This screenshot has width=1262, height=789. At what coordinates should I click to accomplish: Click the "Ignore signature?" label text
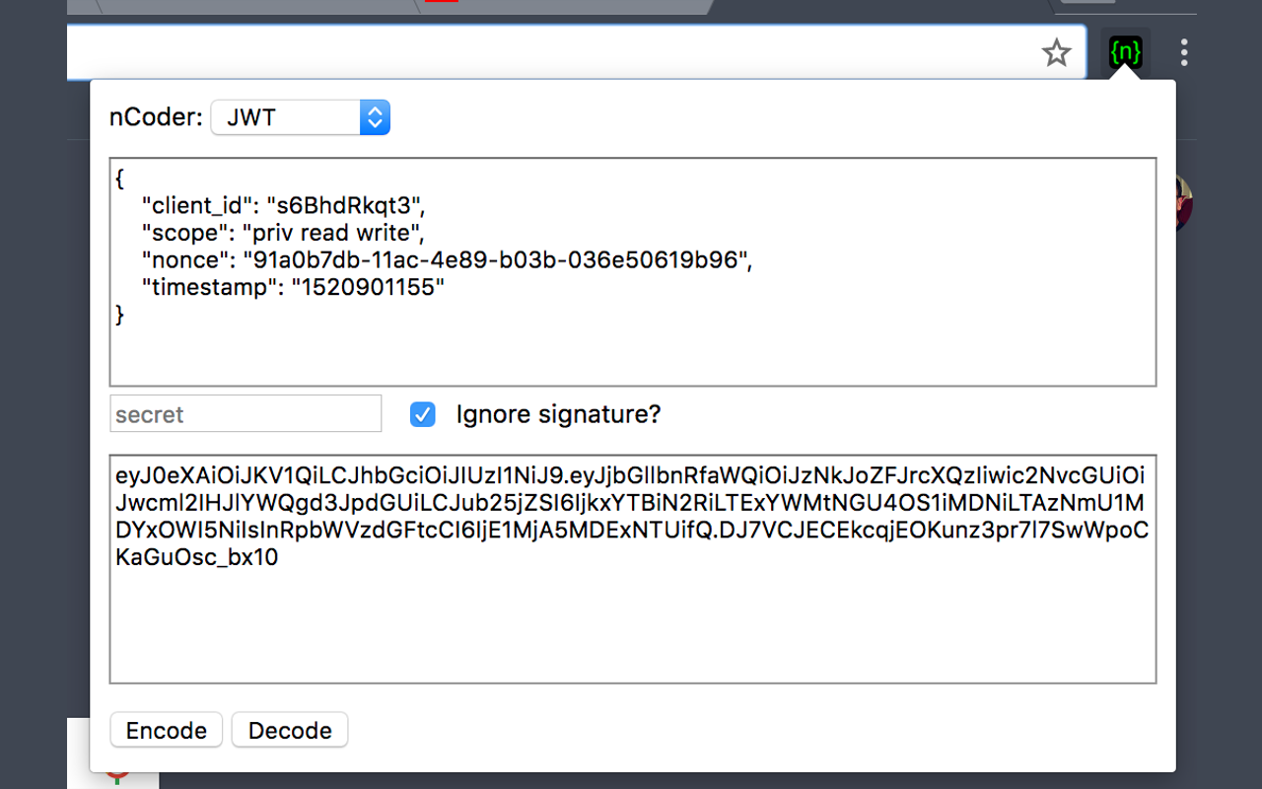558,414
